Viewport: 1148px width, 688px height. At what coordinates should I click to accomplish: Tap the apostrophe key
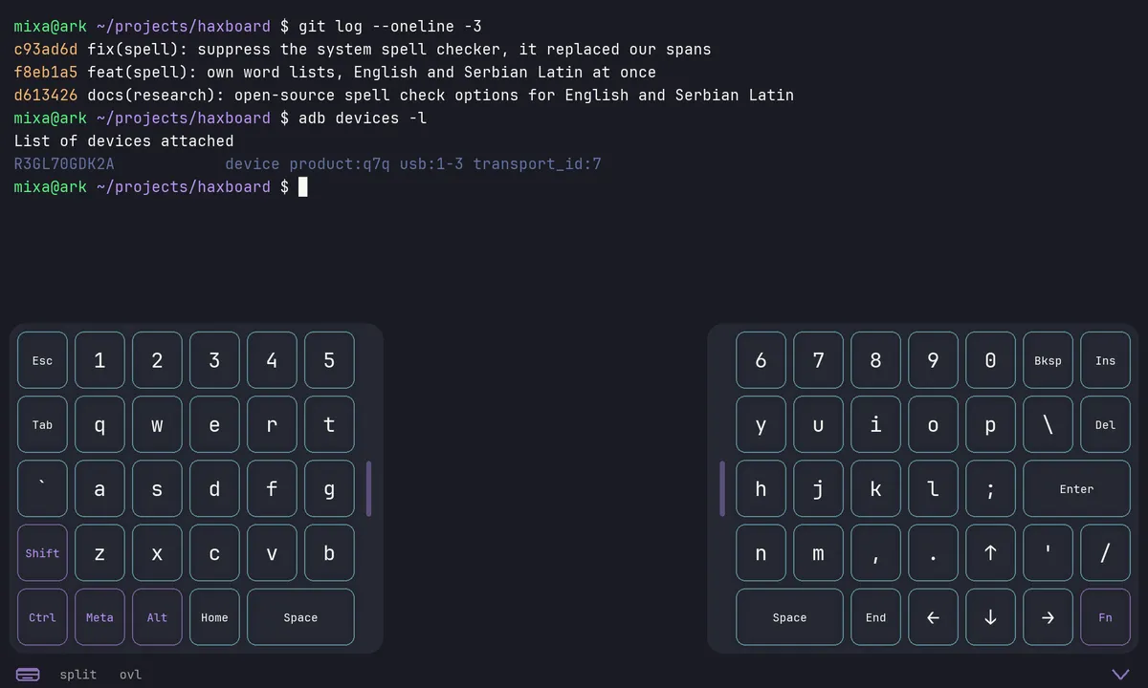1048,552
